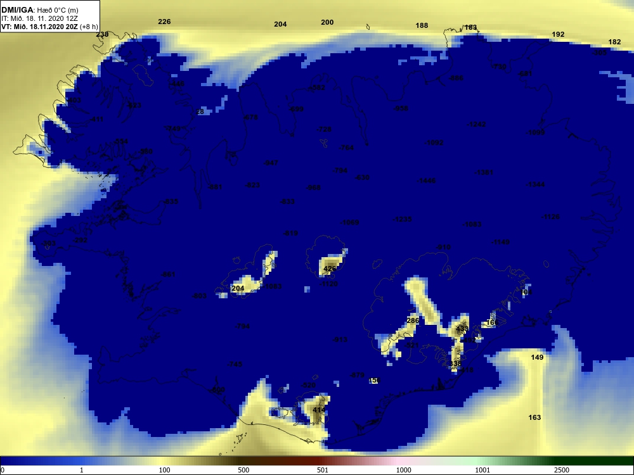Image resolution: width=634 pixels, height=475 pixels.
Task: Click the -913 map label
Action: click(x=340, y=339)
